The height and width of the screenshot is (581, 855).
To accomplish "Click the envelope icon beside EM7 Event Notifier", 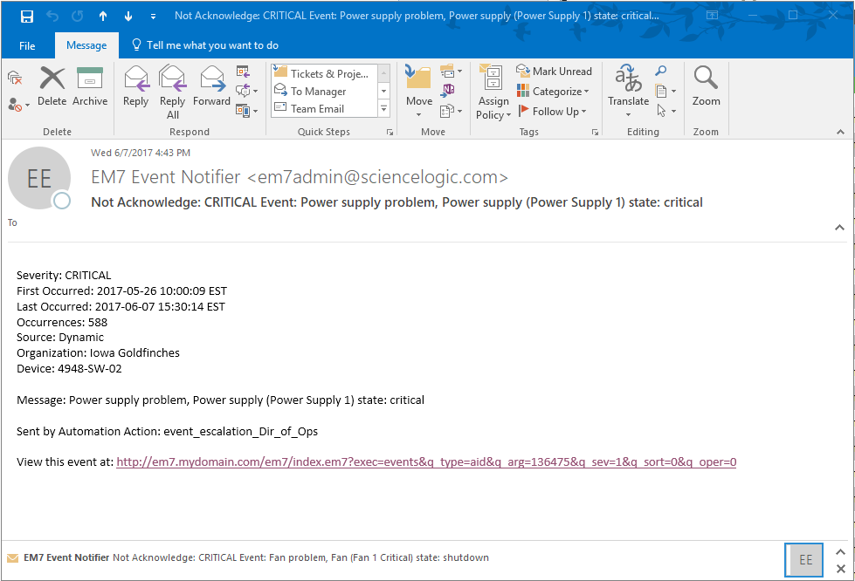I will point(12,558).
